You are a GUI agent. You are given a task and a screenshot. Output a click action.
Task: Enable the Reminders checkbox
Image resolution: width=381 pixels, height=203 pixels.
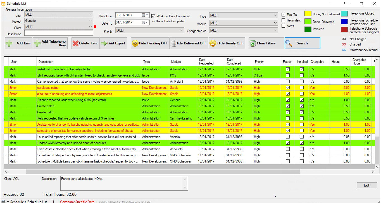click(283, 20)
